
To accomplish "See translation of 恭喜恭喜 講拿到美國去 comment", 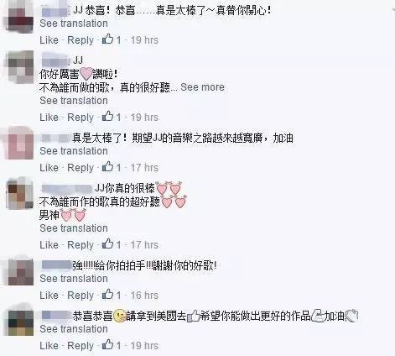I will [74, 329].
